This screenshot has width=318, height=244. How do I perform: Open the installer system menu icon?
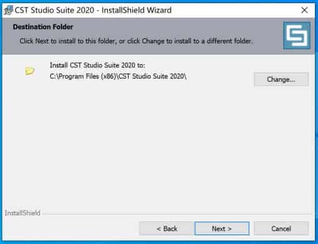[8, 10]
